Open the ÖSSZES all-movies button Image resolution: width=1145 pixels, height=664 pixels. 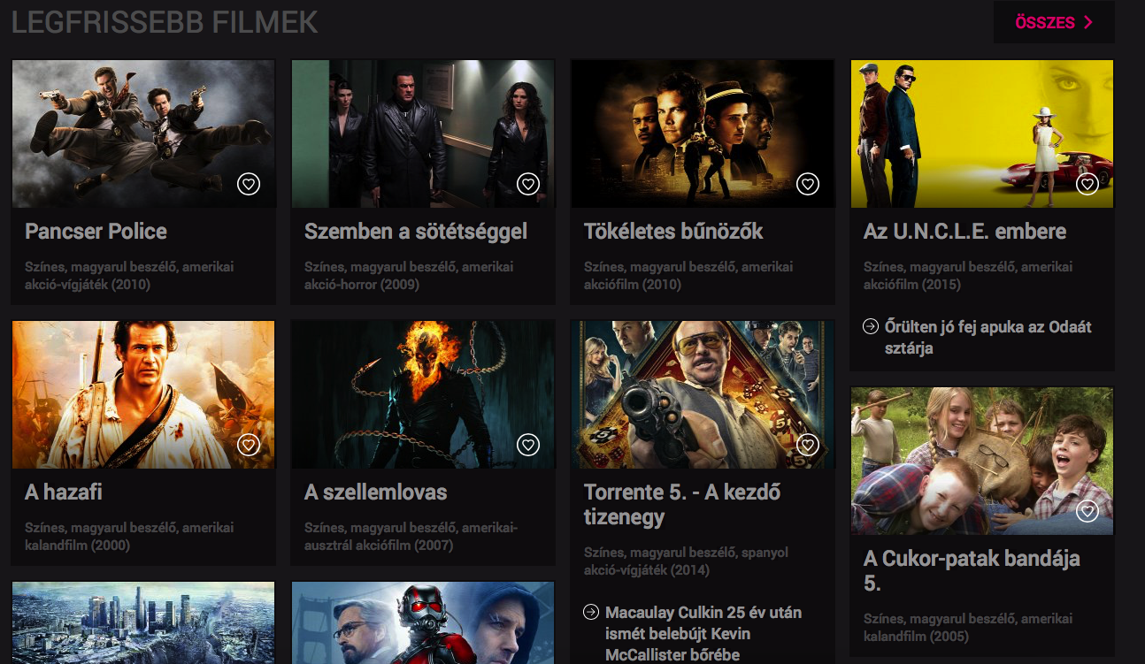pos(1054,22)
